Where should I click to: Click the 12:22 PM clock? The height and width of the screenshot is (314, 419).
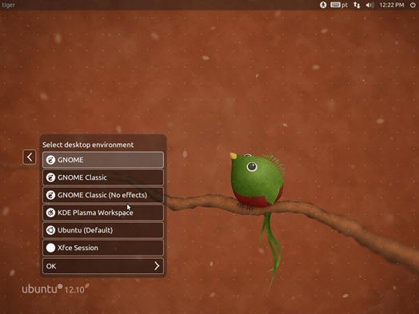(392, 5)
